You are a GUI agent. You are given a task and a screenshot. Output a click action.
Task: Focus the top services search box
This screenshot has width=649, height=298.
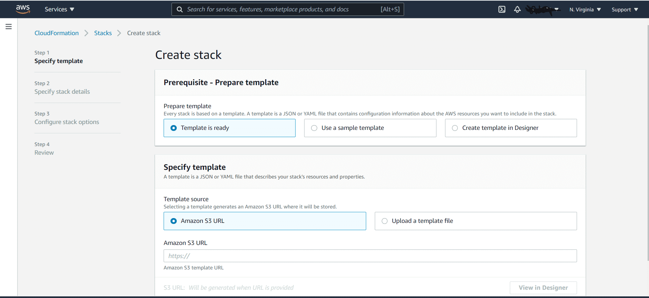click(288, 9)
